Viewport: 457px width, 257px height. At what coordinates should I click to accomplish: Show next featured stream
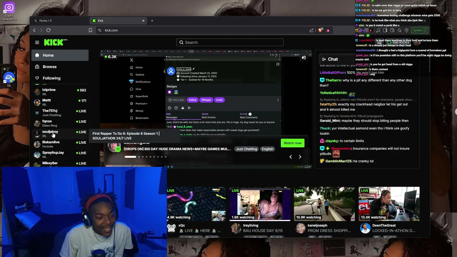(x=300, y=157)
